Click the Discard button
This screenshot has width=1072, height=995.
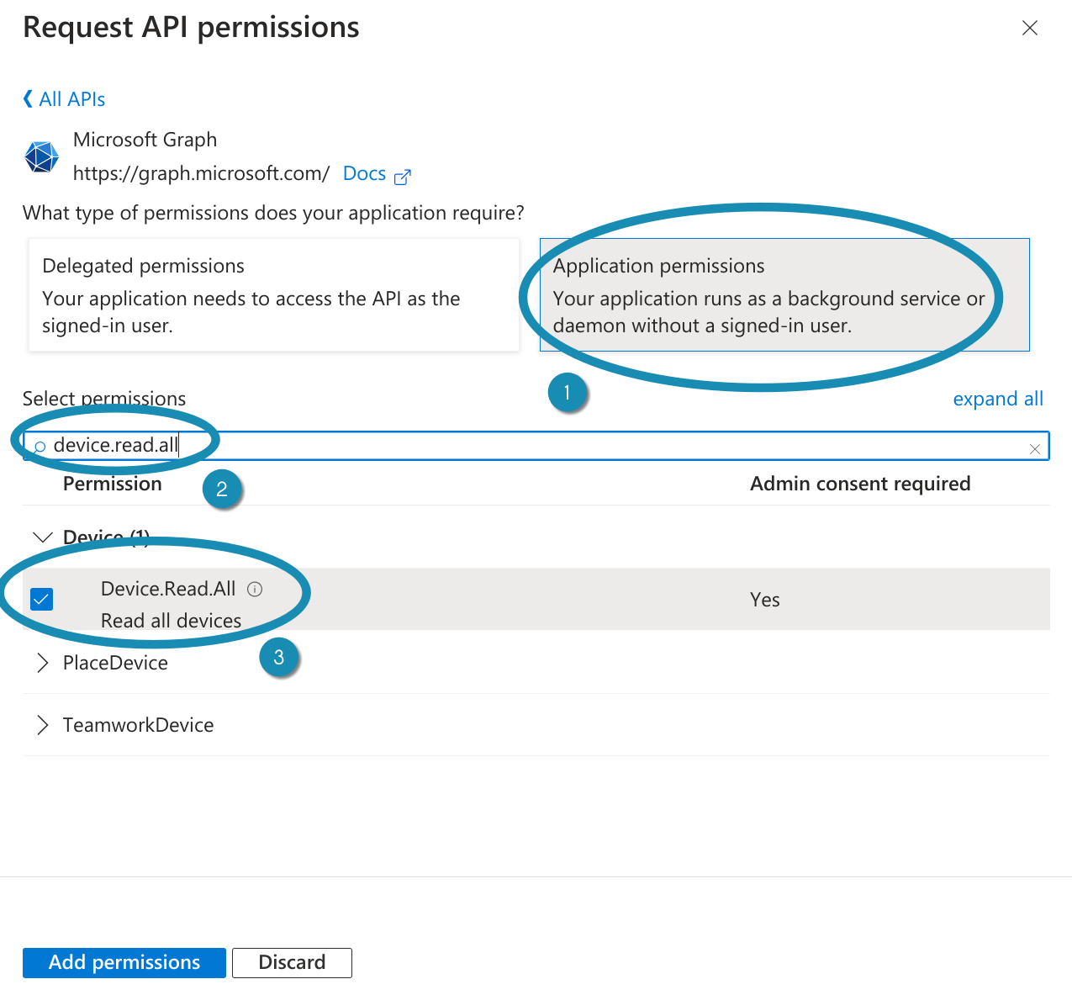pos(292,962)
